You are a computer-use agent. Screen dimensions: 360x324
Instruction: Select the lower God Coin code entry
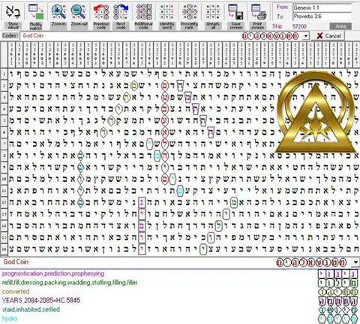coord(16,262)
